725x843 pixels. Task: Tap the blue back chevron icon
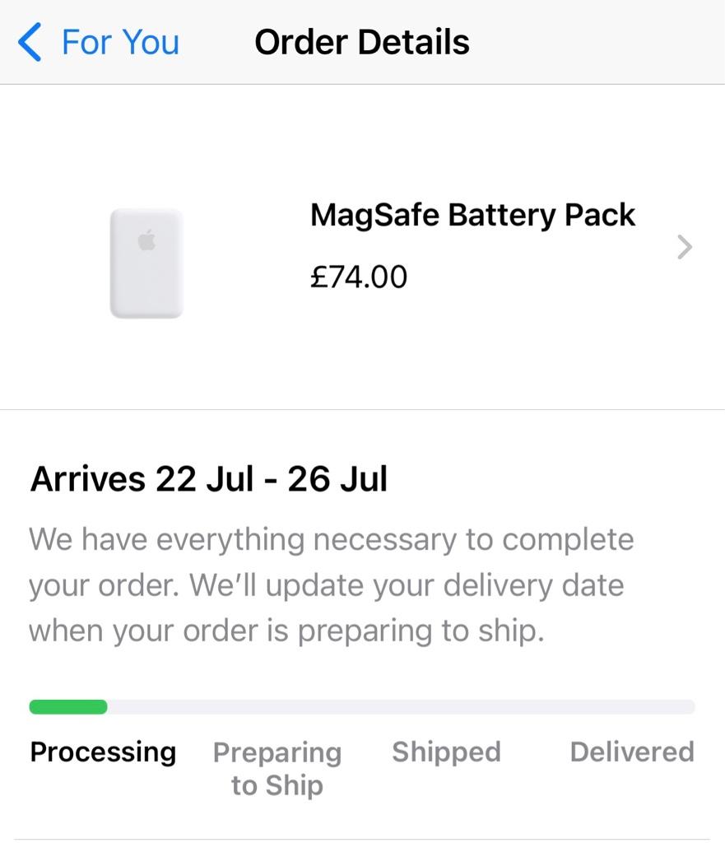30,42
